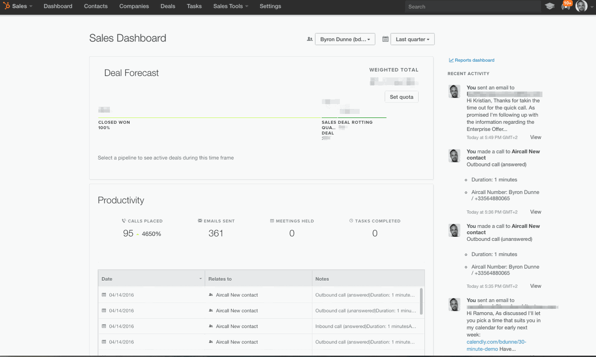
Task: Click the phone icon next to Calls Placed
Action: pos(124,221)
